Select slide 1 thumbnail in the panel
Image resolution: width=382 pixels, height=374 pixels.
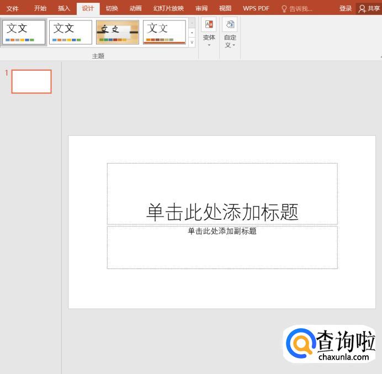click(x=31, y=81)
